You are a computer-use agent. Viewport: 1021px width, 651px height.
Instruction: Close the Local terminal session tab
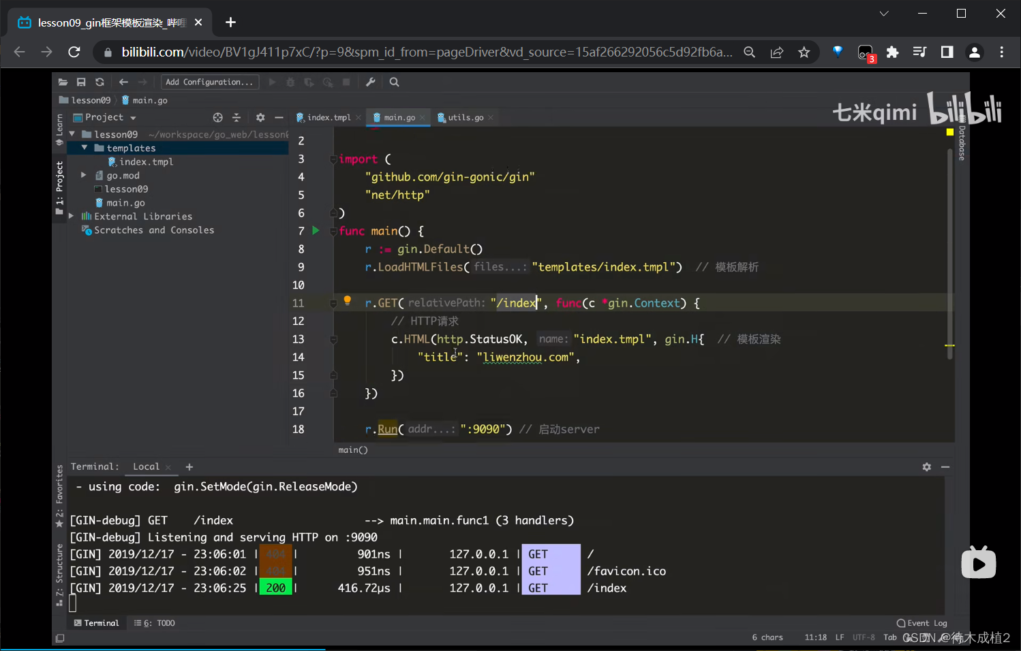pos(168,468)
